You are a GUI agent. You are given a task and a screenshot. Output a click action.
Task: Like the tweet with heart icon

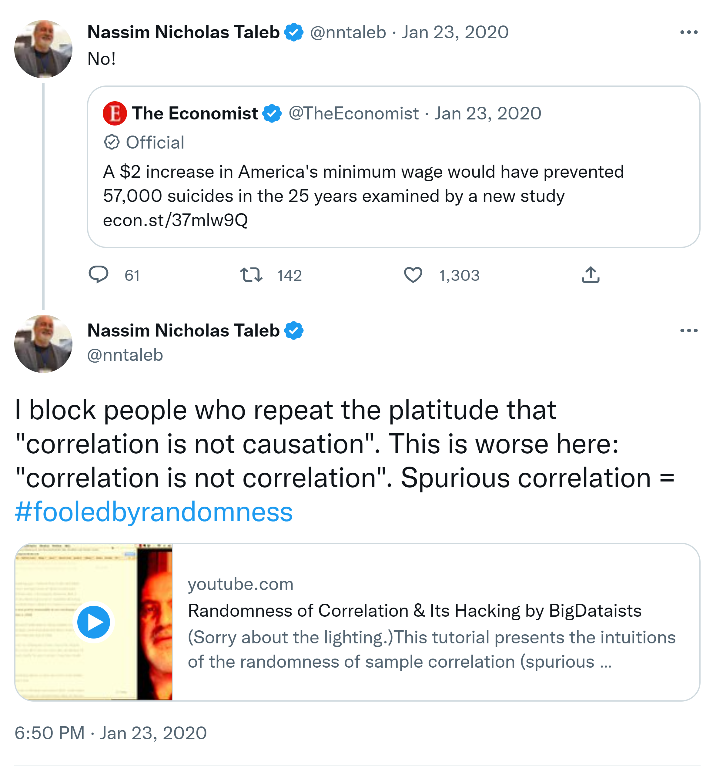tap(413, 275)
